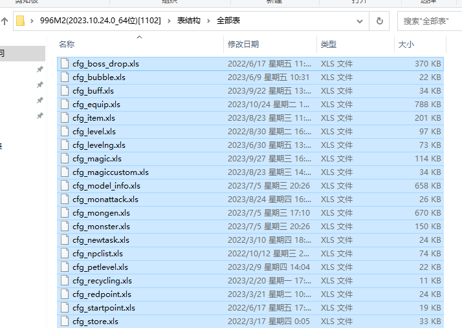The image size is (462, 328).
Task: Click file icon of cfg_boss_drop.xls
Action: (65, 64)
